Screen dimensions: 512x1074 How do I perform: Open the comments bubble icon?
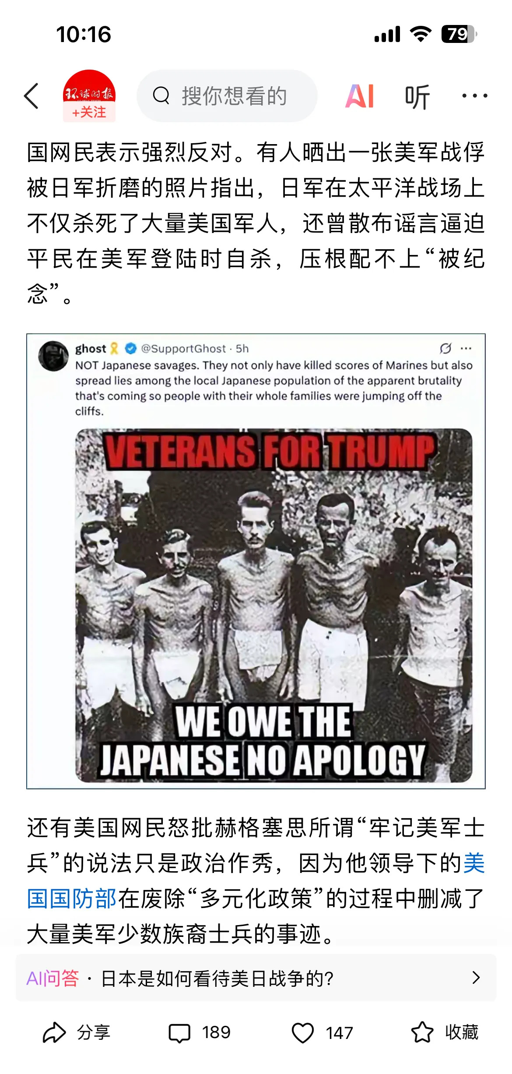pyautogui.click(x=179, y=1033)
